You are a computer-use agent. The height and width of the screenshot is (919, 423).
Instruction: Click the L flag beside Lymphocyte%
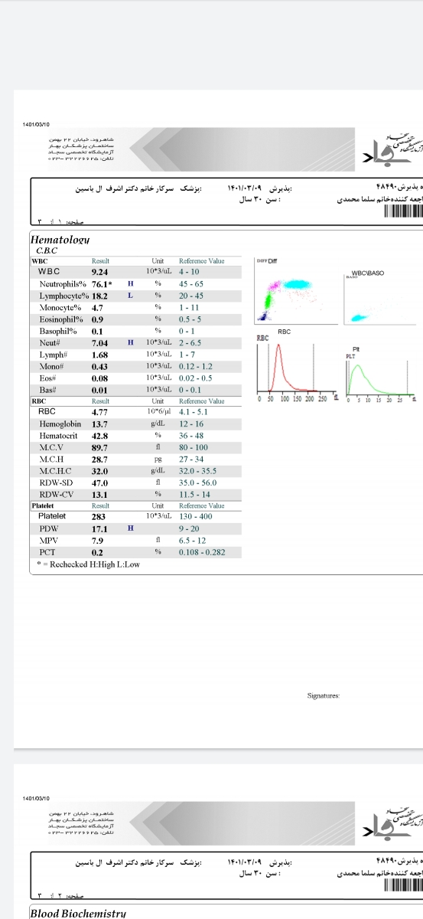point(130,295)
